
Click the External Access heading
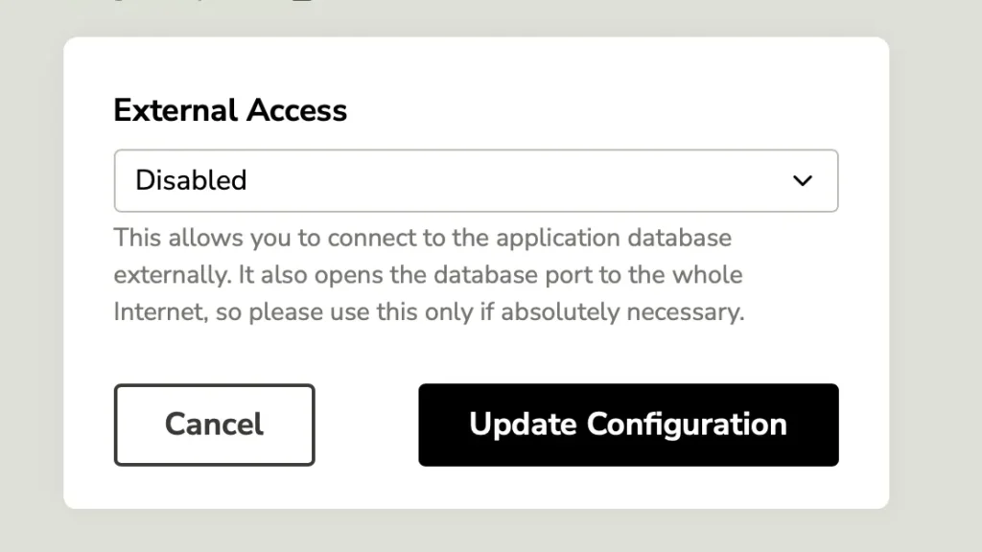230,110
